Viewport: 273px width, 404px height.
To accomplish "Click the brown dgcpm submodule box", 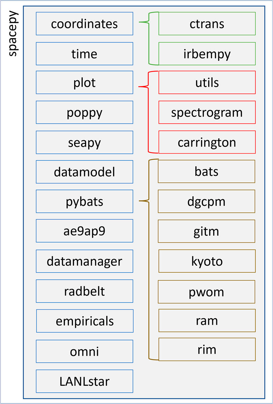I will (x=206, y=201).
